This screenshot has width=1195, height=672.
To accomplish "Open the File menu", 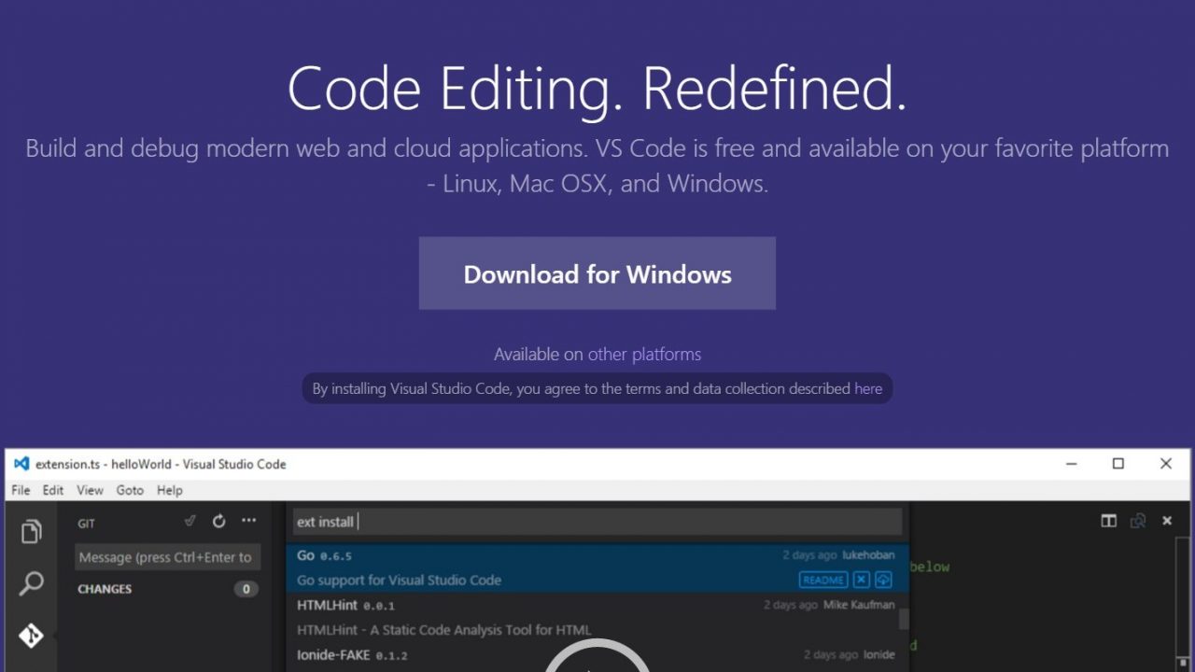I will point(21,490).
